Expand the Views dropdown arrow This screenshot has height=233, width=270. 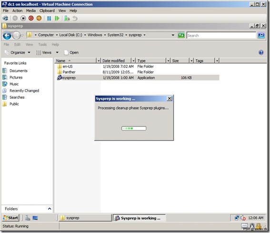[x=57, y=52]
